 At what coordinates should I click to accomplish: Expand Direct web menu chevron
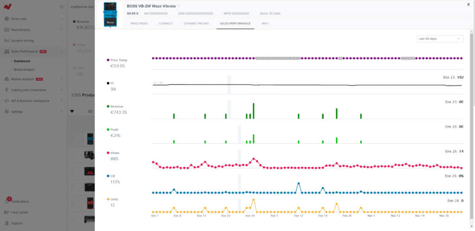(x=62, y=19)
